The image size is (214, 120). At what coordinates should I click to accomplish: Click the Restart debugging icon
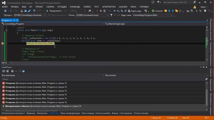(104, 11)
